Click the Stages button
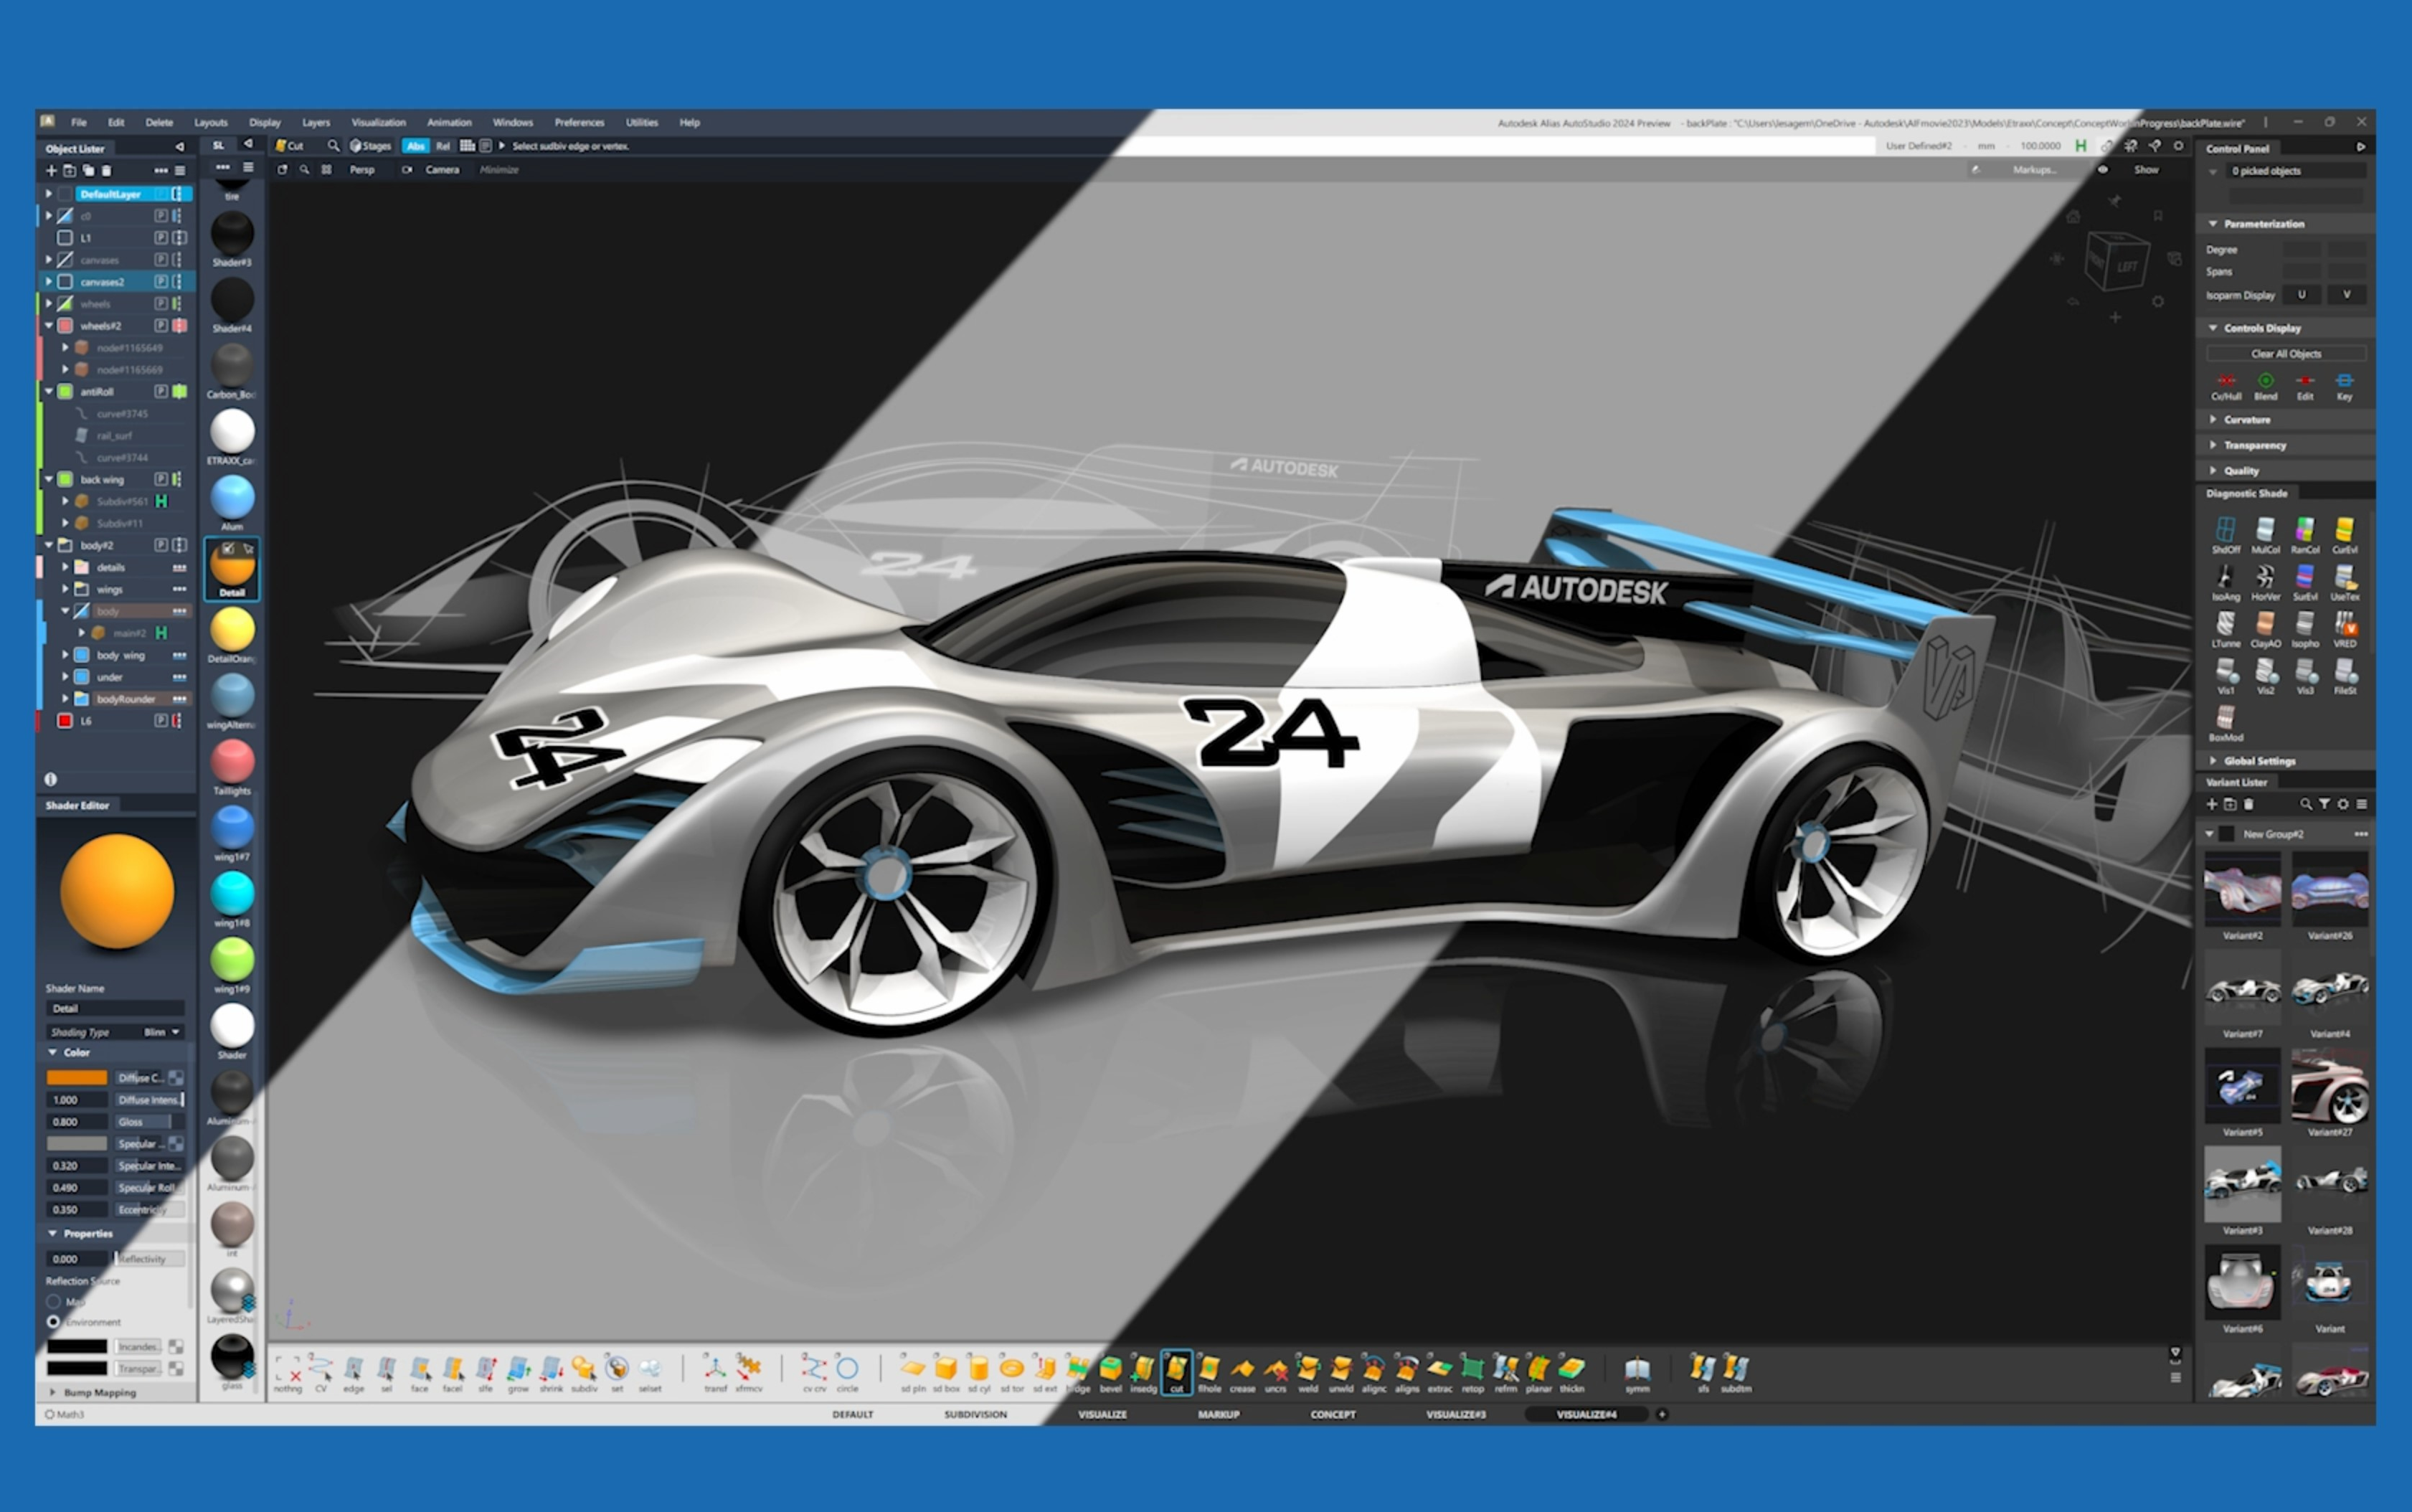The image size is (2412, 1512). pos(370,146)
